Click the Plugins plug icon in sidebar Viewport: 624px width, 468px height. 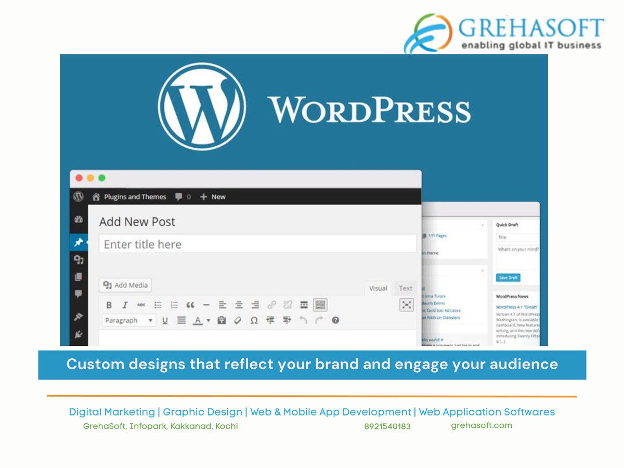(79, 332)
